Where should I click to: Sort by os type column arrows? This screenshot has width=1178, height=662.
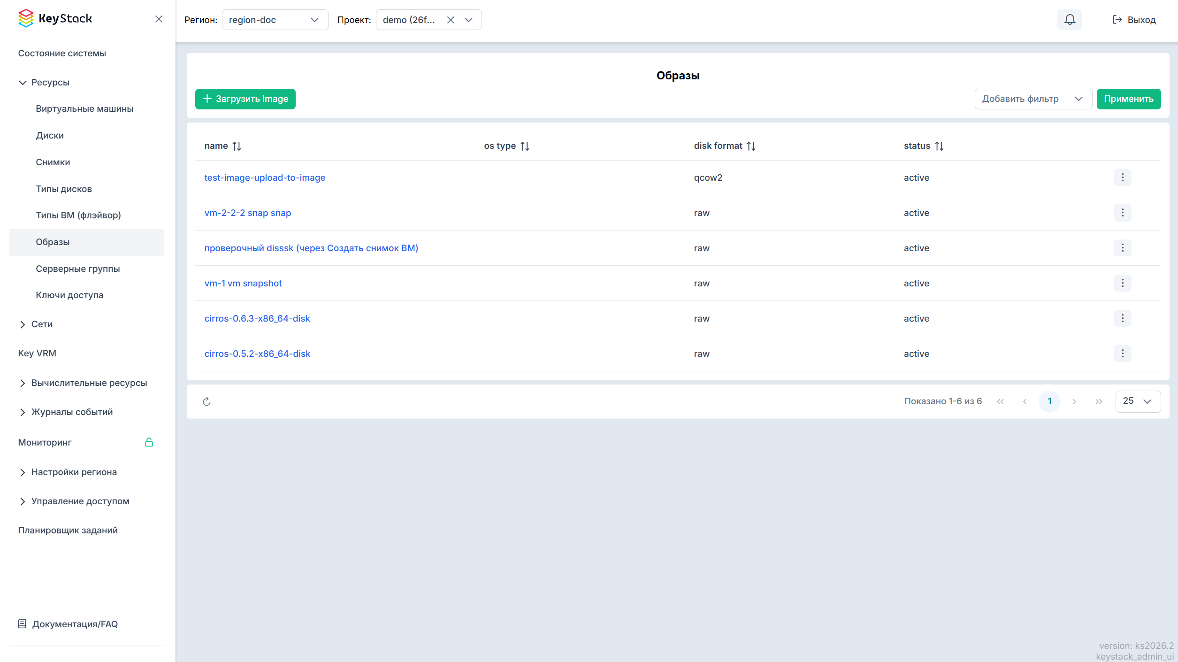coord(525,146)
